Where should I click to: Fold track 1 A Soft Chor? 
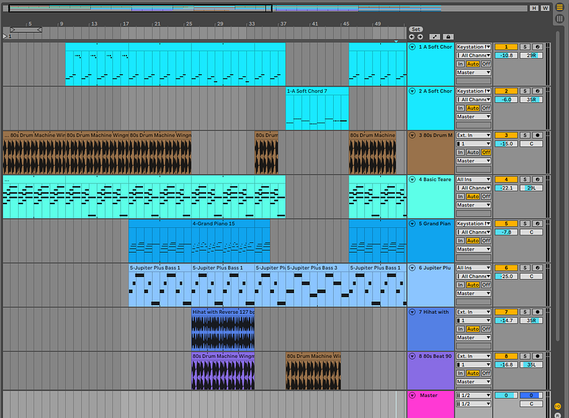point(412,47)
